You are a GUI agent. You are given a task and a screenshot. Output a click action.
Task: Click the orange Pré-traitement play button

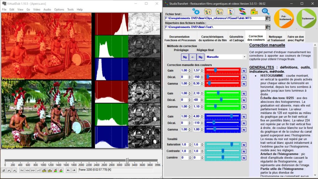[x=284, y=19]
